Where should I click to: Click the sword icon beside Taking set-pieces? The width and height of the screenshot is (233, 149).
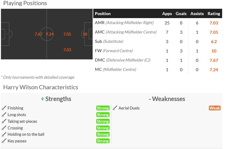click(x=4, y=121)
